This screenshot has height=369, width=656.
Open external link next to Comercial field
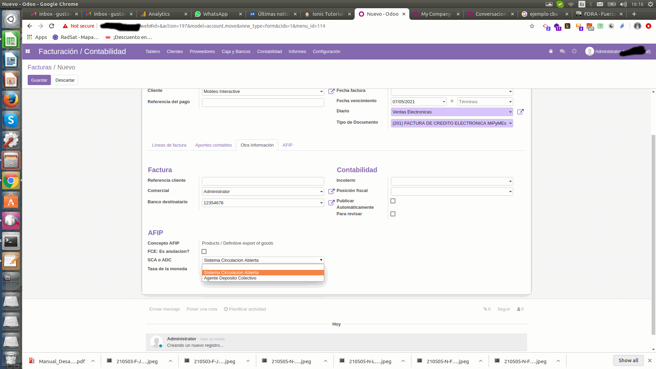tap(331, 191)
